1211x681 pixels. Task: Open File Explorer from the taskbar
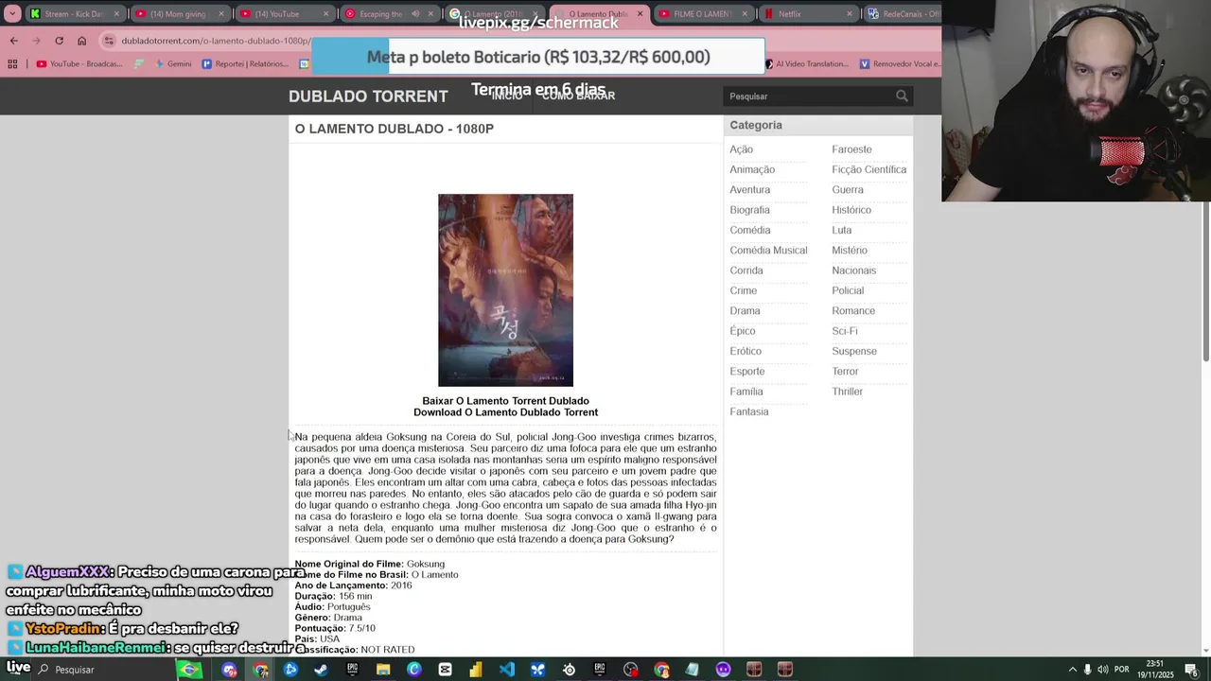tap(382, 670)
